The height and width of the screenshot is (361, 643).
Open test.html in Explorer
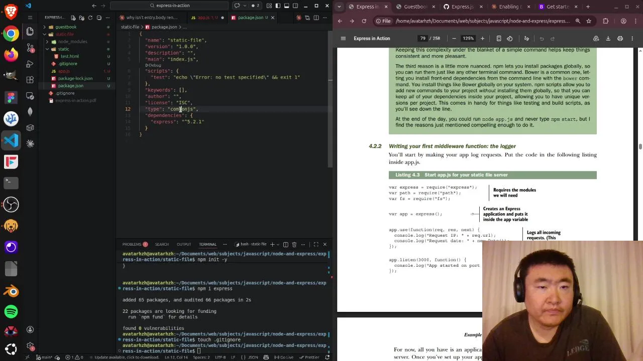70,56
